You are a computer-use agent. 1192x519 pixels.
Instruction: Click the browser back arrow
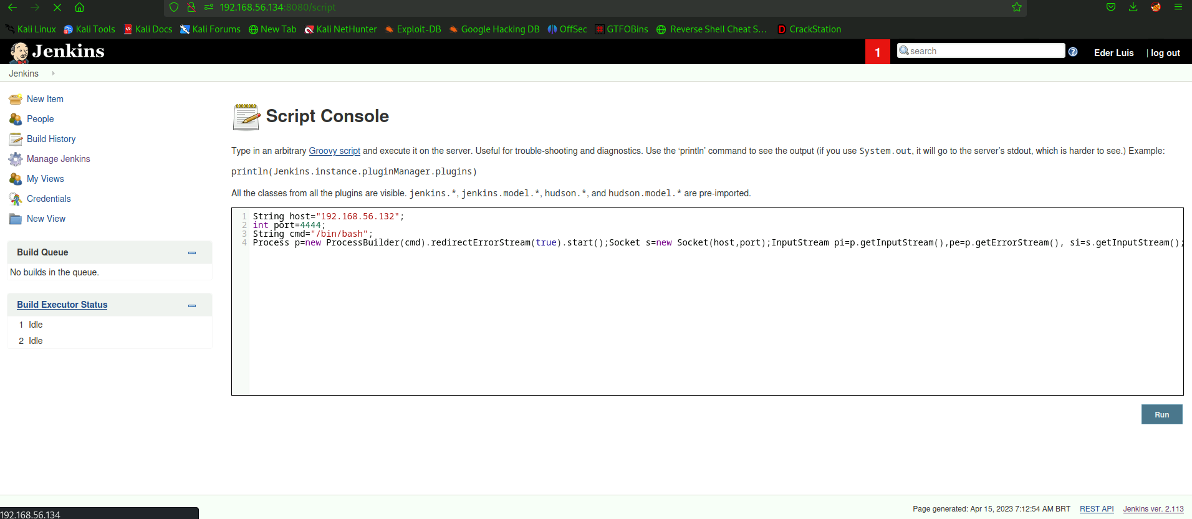[x=12, y=7]
